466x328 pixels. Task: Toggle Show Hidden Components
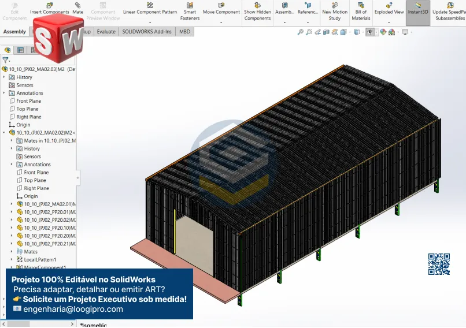coord(257,10)
